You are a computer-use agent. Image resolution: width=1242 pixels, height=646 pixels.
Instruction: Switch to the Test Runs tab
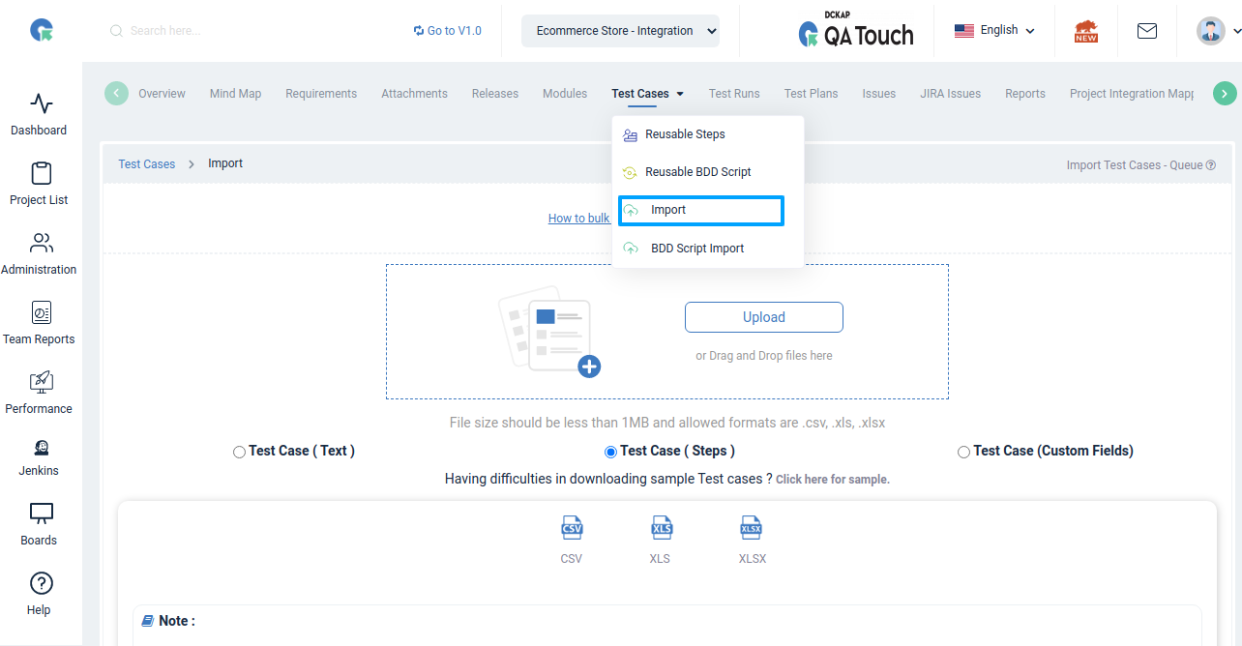734,94
